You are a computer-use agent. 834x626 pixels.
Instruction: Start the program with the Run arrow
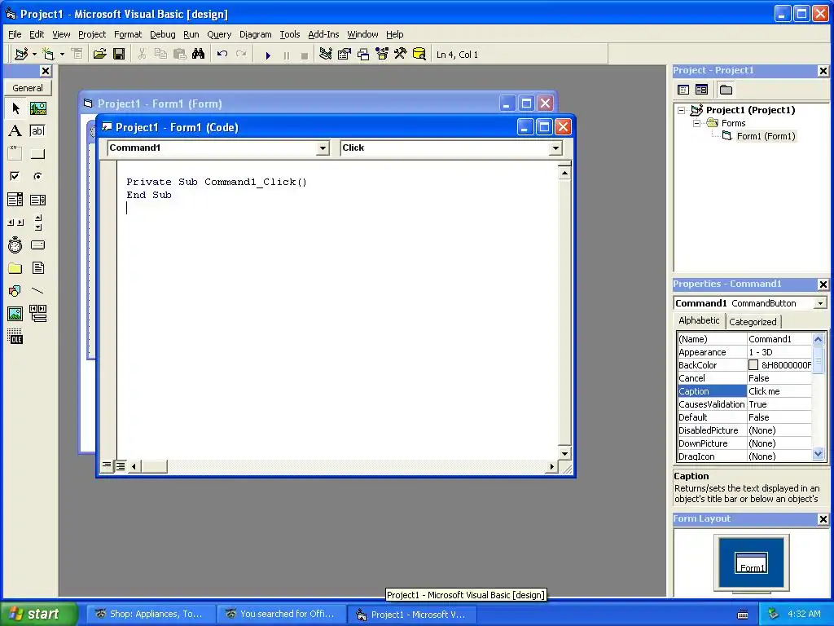pos(268,55)
